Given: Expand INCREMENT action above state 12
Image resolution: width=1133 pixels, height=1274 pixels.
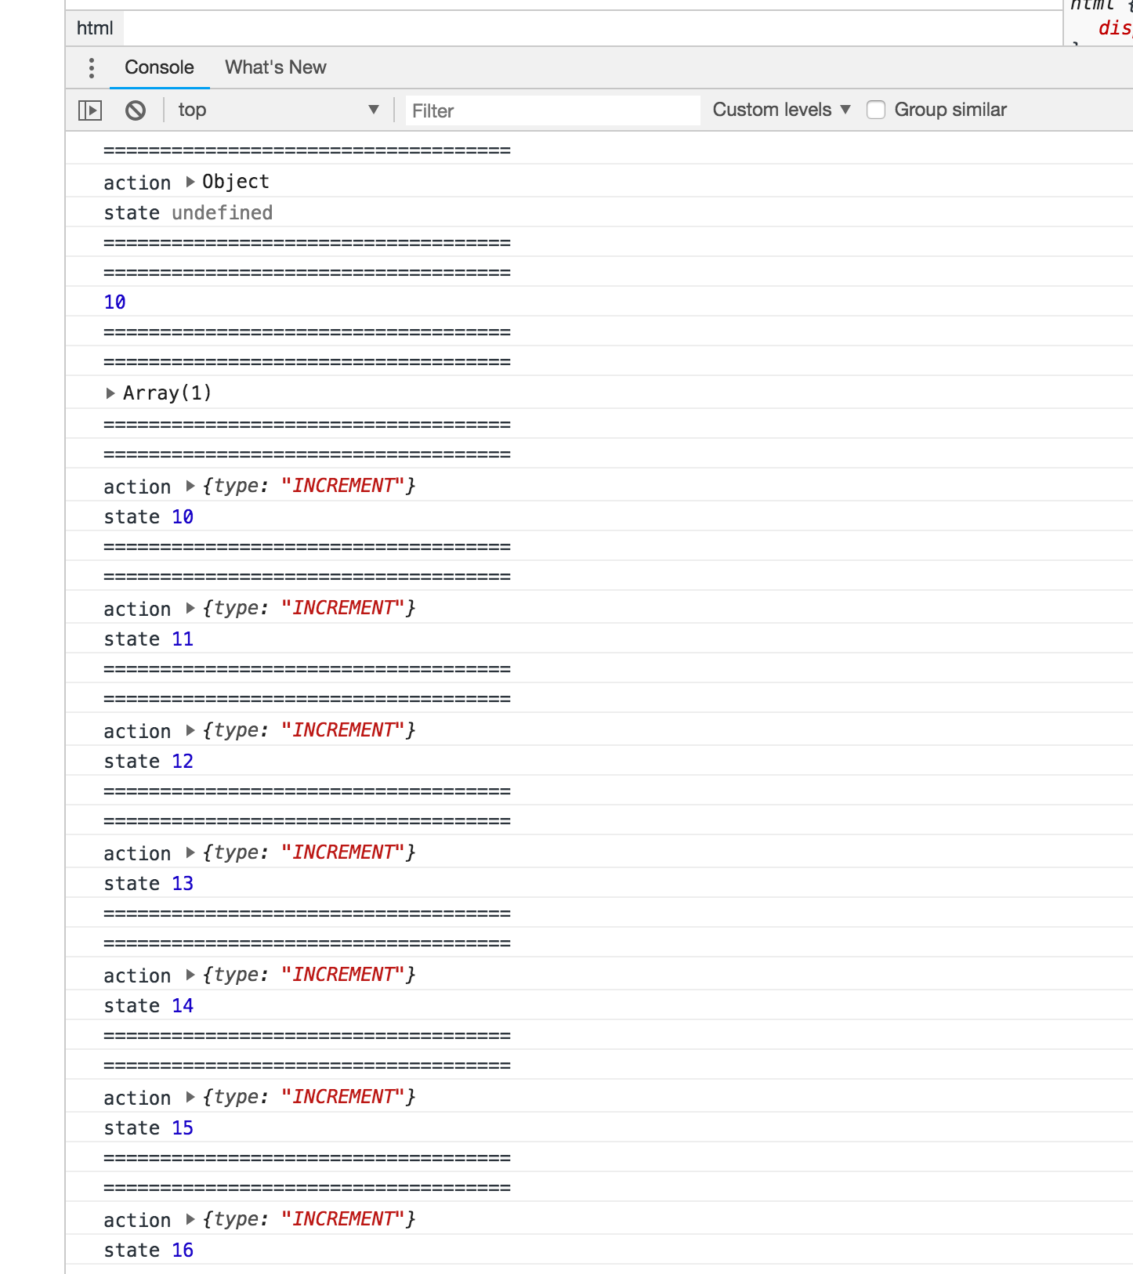Looking at the screenshot, I should click(190, 730).
